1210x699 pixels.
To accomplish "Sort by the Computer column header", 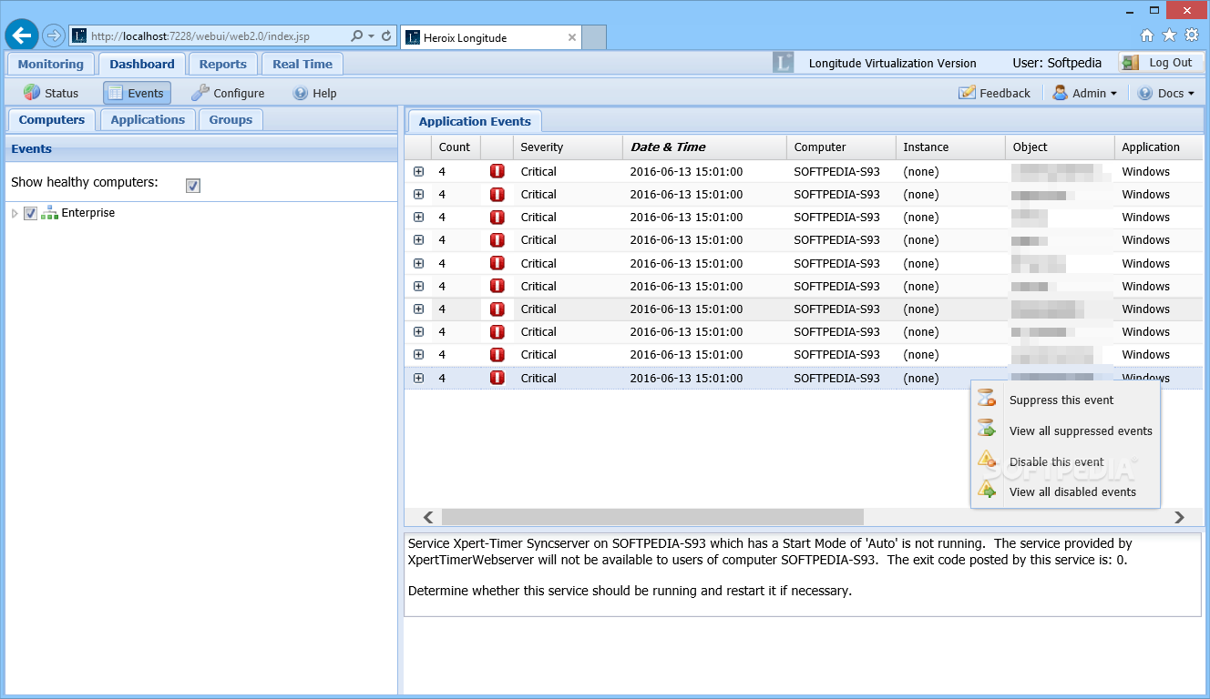I will (x=841, y=147).
